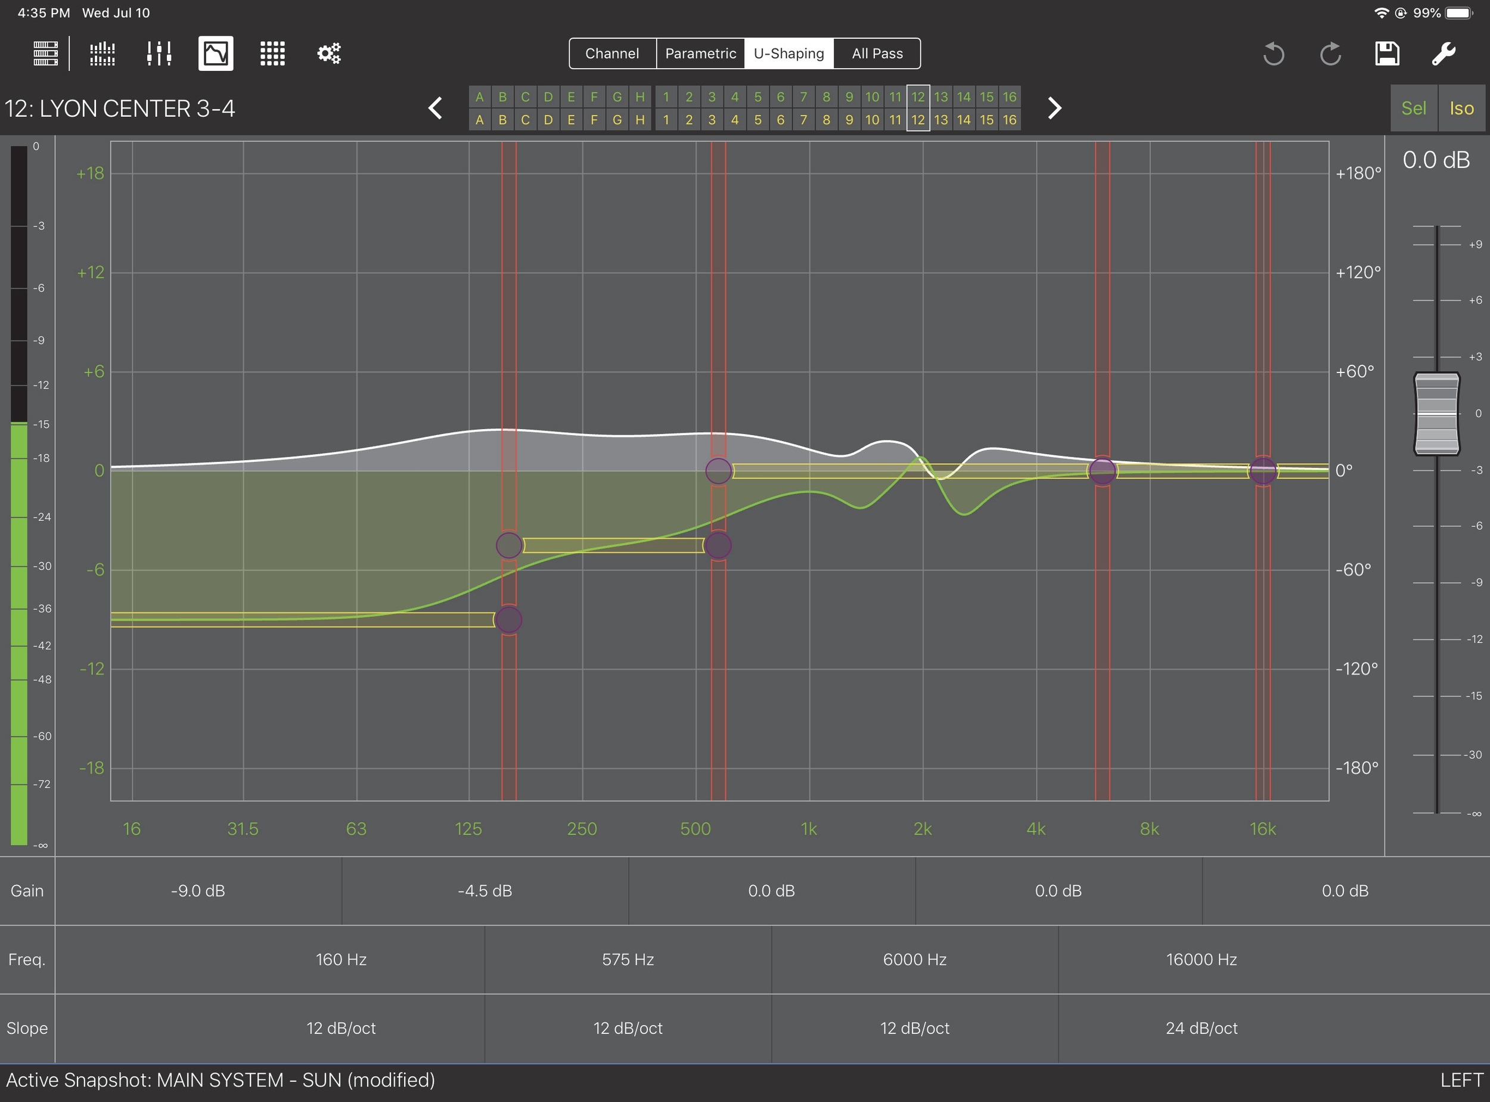Open the 24 dB/oct slope selector
1490x1102 pixels.
coord(1201,1028)
